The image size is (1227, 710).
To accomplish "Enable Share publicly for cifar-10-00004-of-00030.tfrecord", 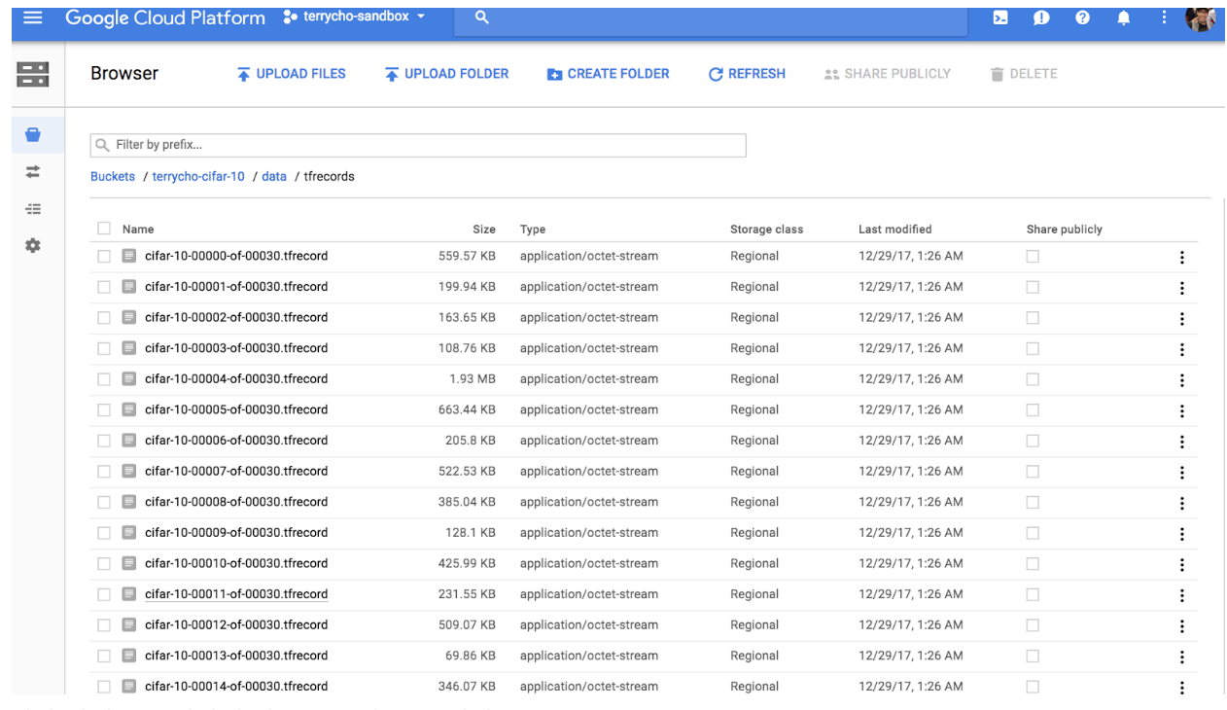I will 1033,379.
